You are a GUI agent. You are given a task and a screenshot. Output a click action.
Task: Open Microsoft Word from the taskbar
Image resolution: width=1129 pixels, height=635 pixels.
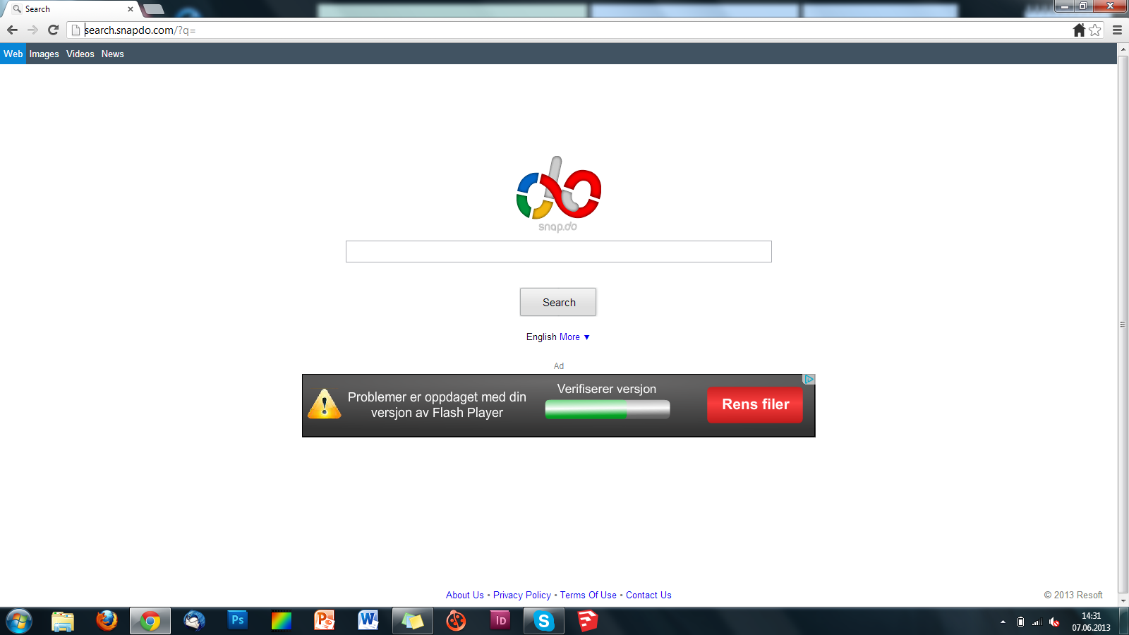pos(368,621)
